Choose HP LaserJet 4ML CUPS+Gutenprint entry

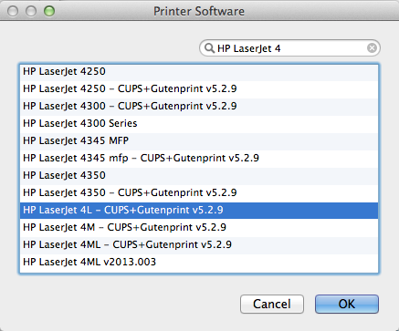199,244
